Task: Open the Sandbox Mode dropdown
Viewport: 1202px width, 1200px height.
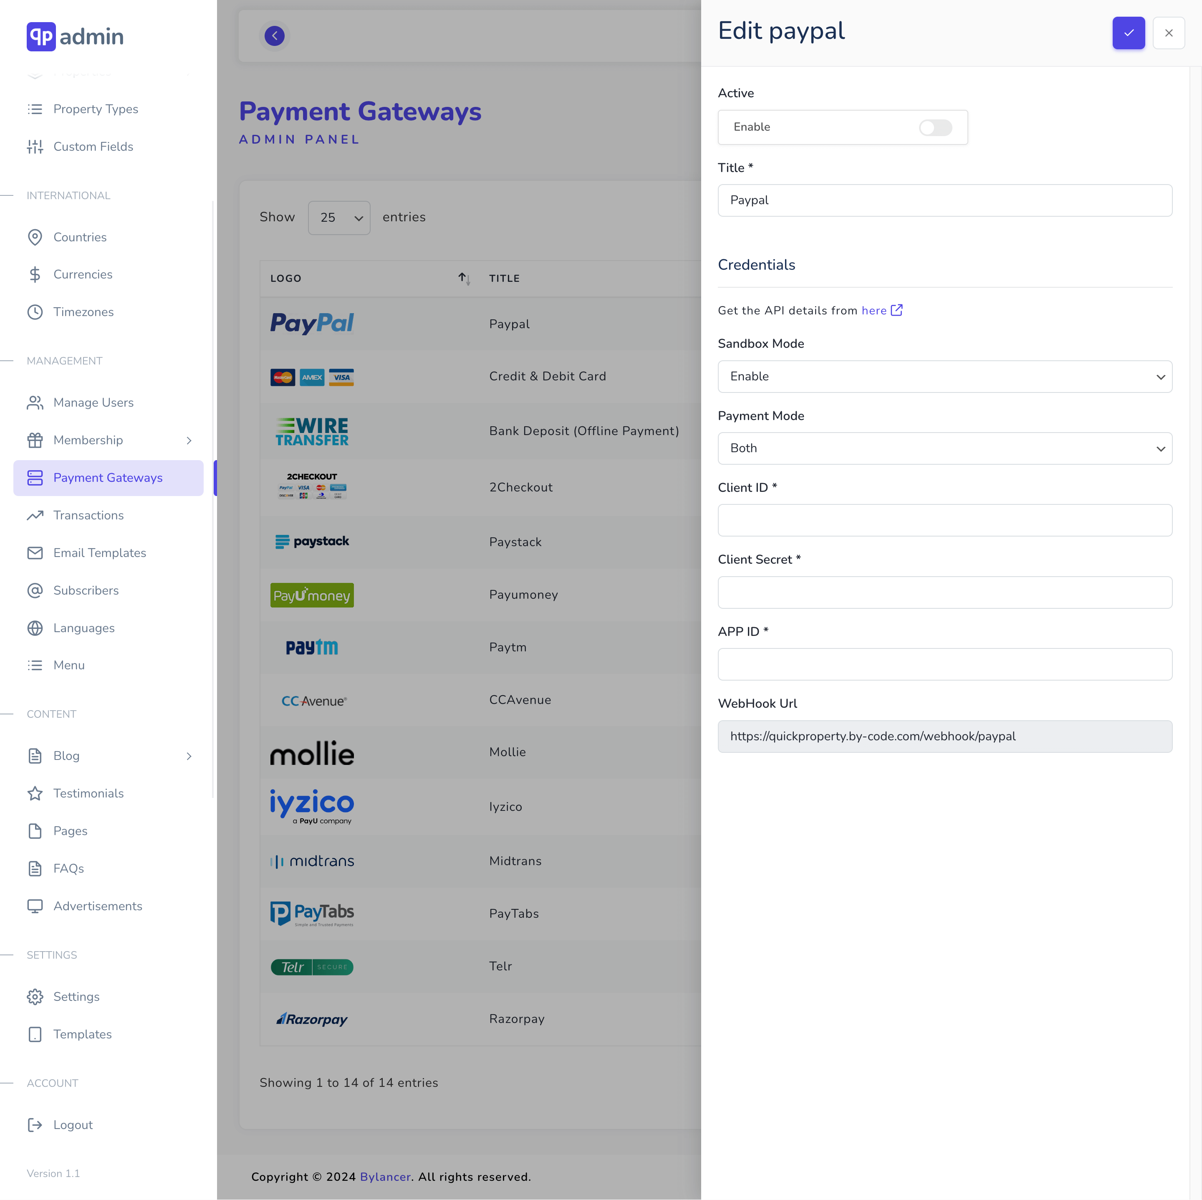Action: click(944, 377)
